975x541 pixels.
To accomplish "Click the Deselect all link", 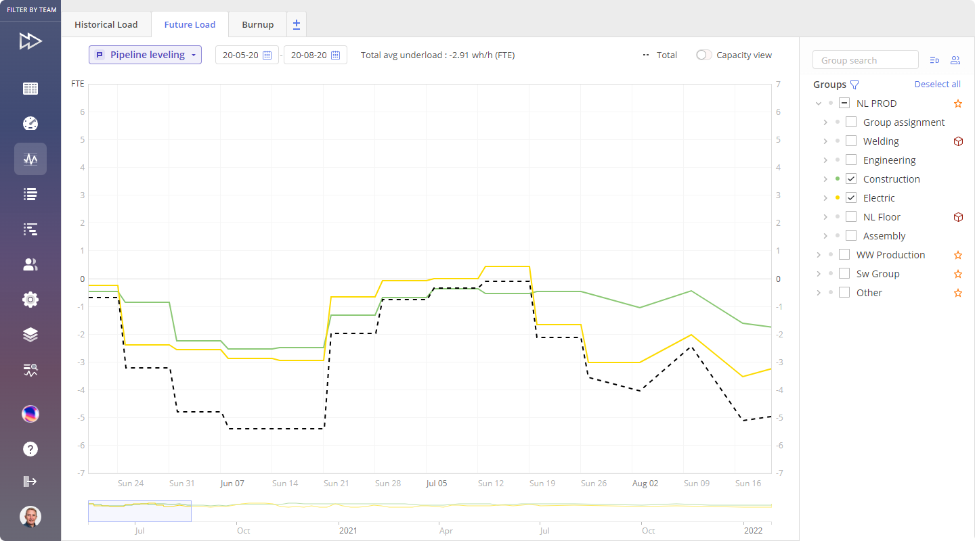I will 937,85.
